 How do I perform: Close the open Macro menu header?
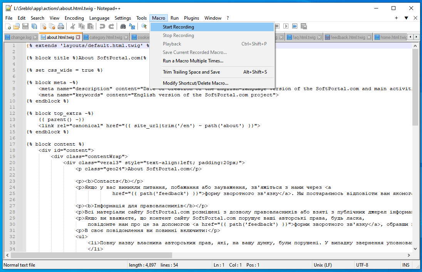[159, 18]
